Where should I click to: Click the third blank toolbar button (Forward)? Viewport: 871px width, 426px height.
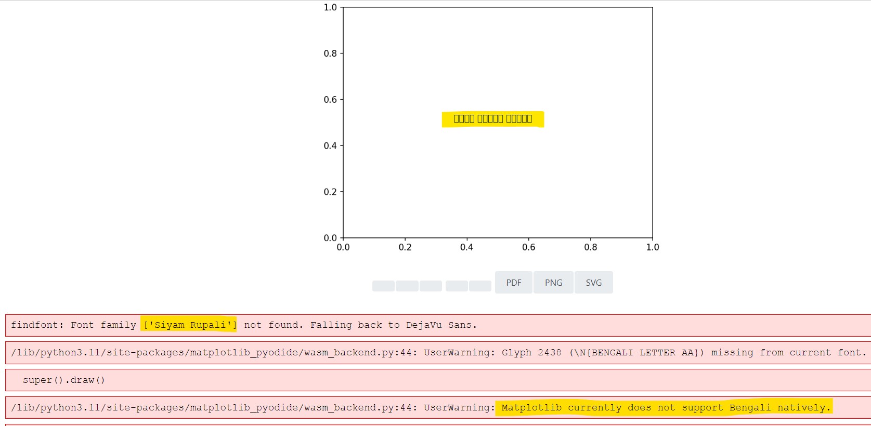tap(431, 286)
